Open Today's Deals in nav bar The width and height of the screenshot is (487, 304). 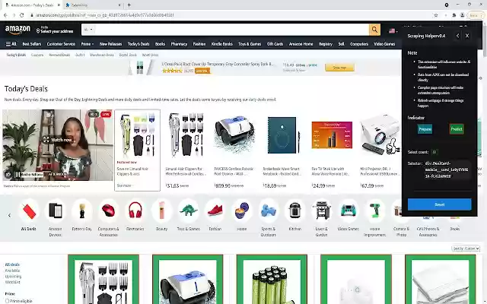click(138, 44)
